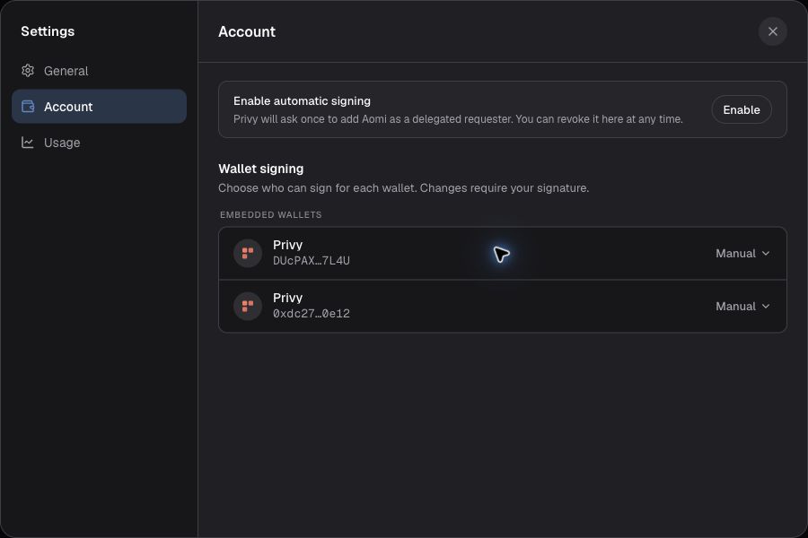The image size is (808, 538).
Task: Open Manual dropdown for DUcPAX…7L4U wallet
Action: click(x=742, y=253)
